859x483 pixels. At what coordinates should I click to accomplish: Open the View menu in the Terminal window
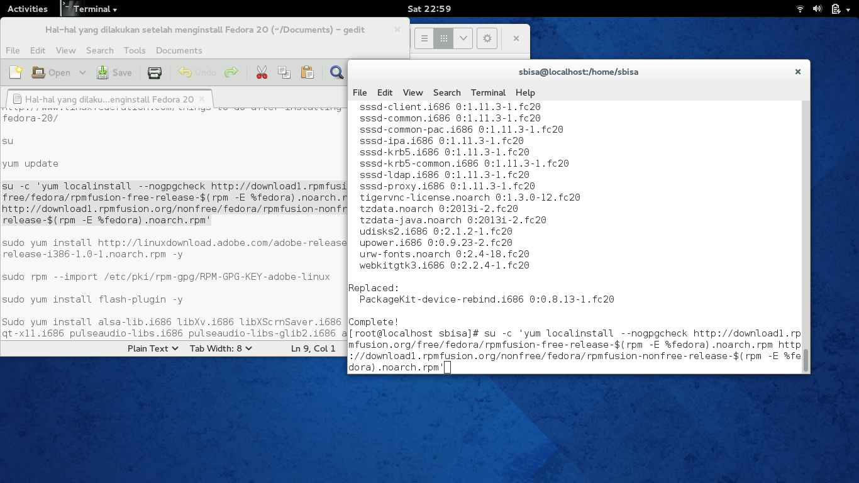click(413, 92)
